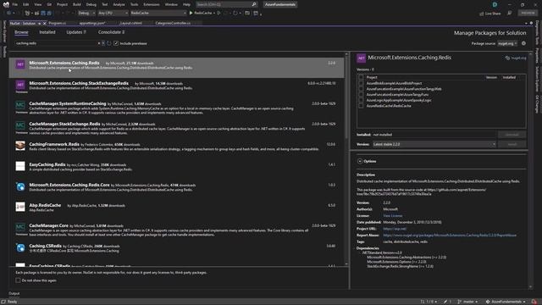Viewport: 542px width, 305px height.
Task: Open the Package source nuget.org dropdown
Action: 507,43
